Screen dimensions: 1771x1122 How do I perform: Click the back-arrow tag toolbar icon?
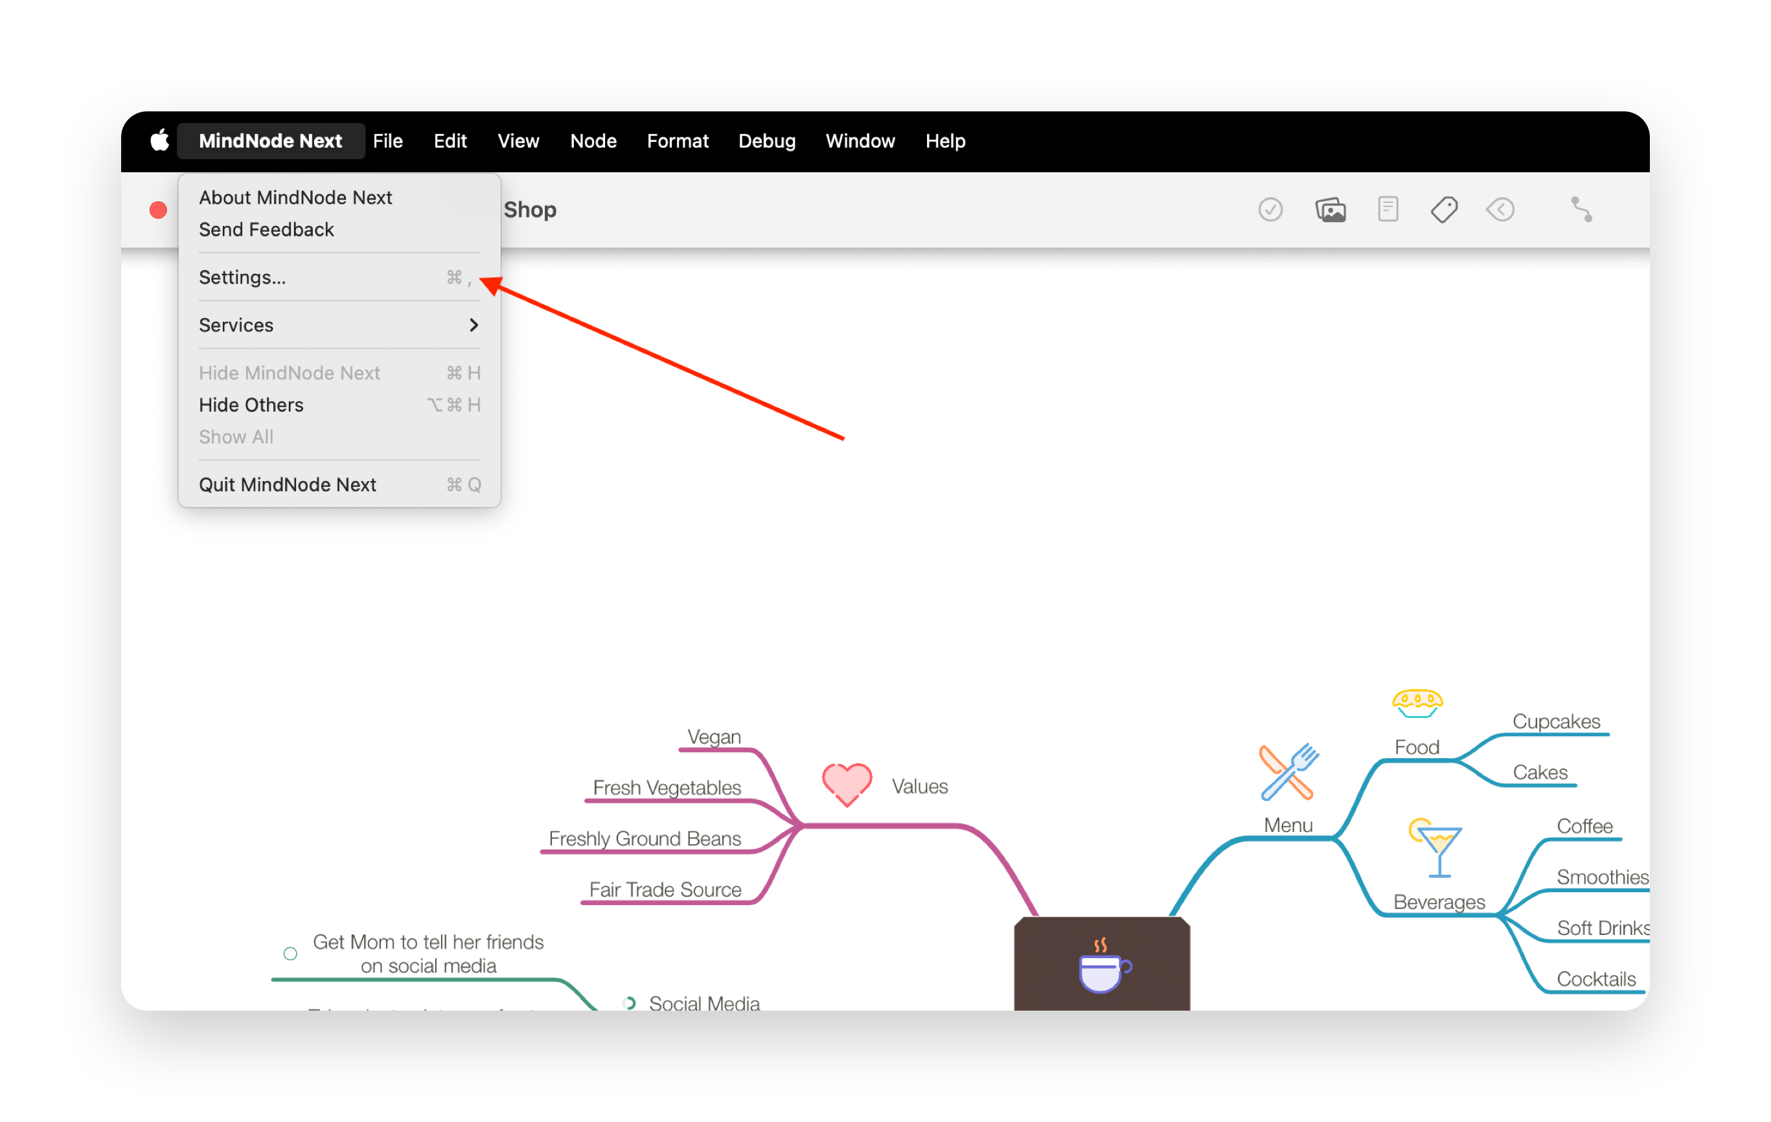1500,210
